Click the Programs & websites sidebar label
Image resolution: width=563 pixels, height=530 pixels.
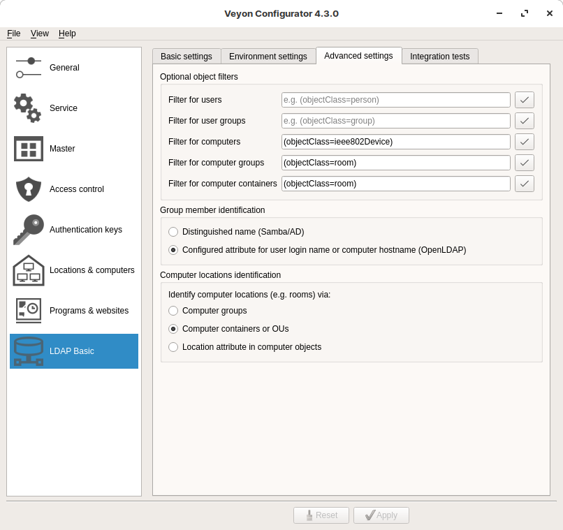point(89,311)
